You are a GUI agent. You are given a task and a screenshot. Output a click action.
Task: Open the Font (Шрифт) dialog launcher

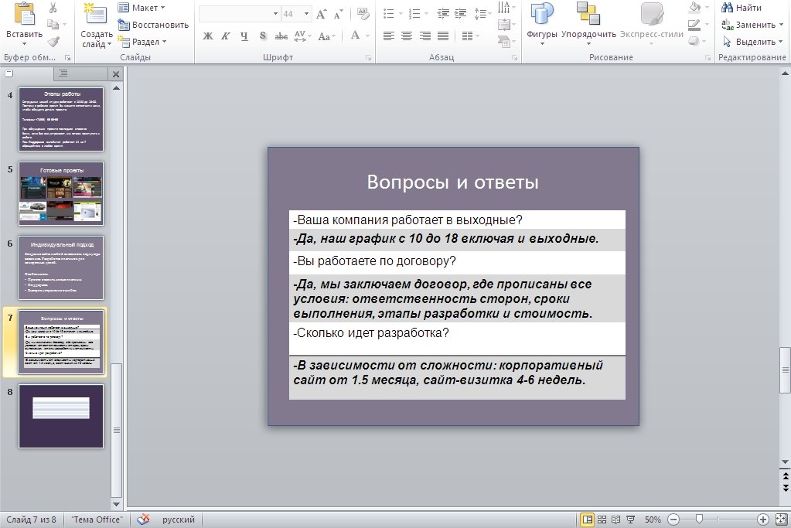pyautogui.click(x=368, y=58)
